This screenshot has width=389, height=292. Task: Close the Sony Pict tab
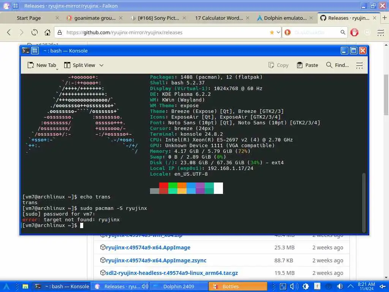[184, 18]
